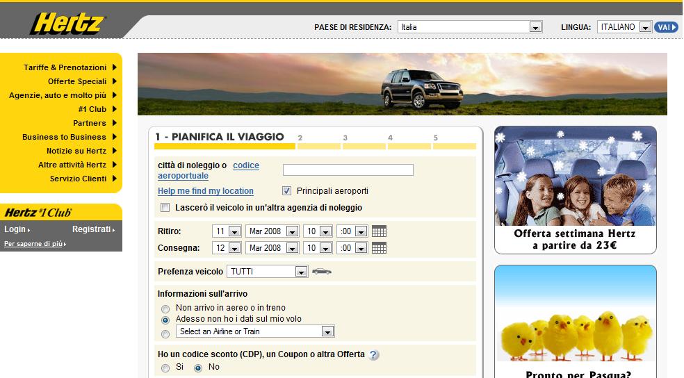Open Agenzie, auto e molto più menu
The width and height of the screenshot is (684, 378).
click(x=58, y=95)
